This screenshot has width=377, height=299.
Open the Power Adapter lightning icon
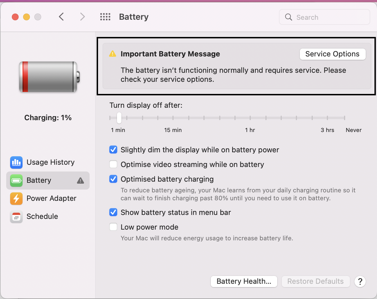click(16, 198)
